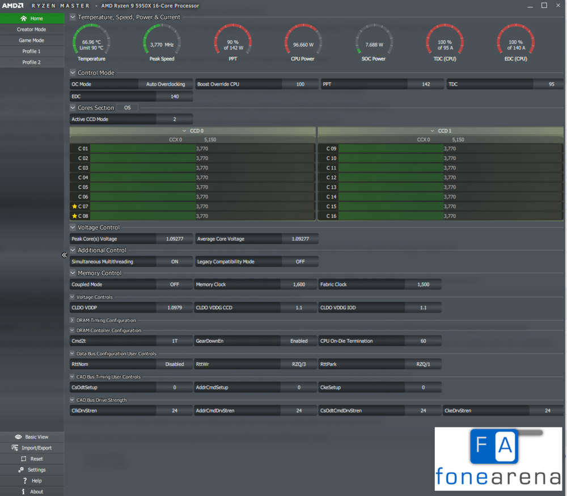Select the Home tab label
The height and width of the screenshot is (496, 567).
click(x=36, y=19)
